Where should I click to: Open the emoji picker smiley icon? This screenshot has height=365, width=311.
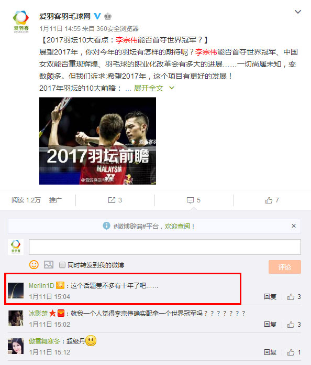(34, 265)
